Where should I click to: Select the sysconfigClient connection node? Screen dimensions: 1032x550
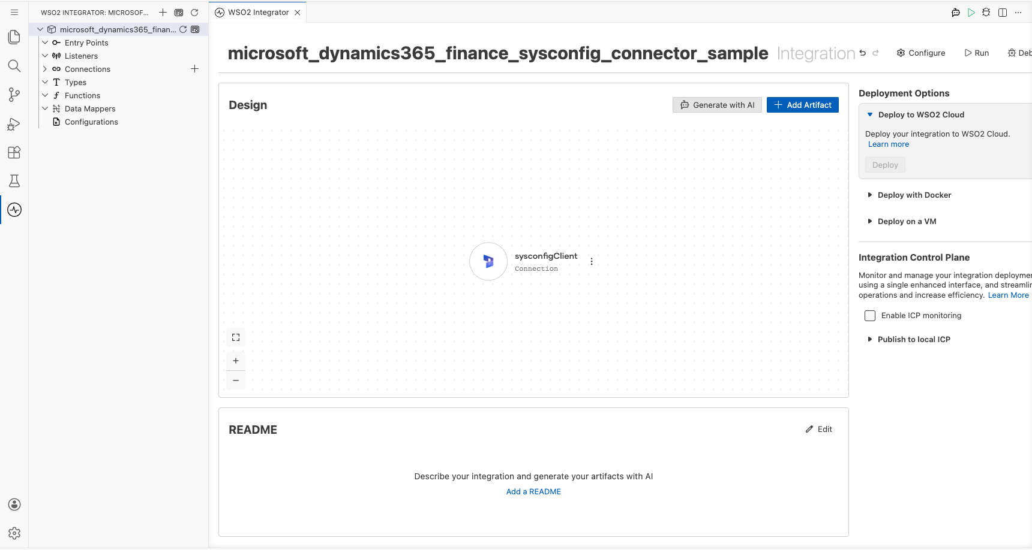pos(488,261)
